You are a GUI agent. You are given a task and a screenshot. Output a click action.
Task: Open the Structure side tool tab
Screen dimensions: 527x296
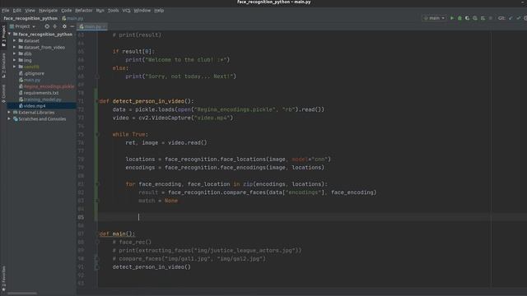point(3,66)
